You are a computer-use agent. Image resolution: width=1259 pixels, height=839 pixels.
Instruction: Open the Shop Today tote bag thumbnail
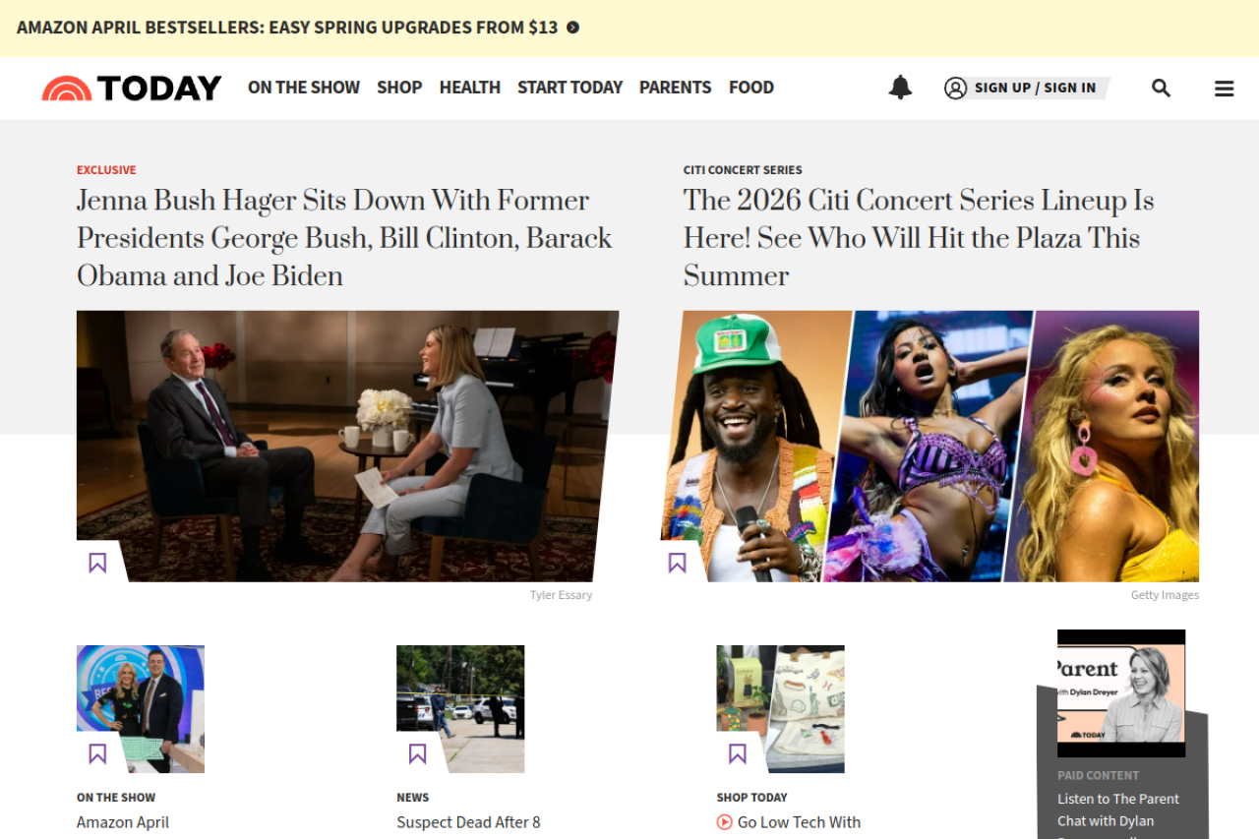(781, 709)
